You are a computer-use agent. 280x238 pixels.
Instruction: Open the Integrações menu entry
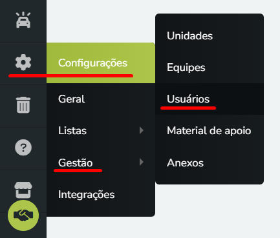(x=101, y=194)
